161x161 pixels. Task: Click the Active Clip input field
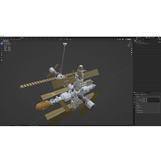[153, 102]
